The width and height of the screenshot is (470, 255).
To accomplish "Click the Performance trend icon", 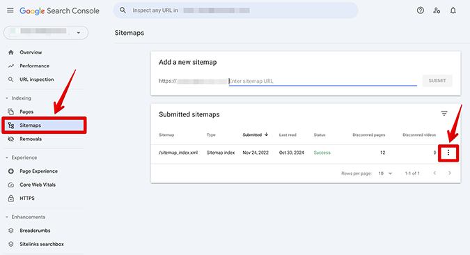I will click(11, 65).
